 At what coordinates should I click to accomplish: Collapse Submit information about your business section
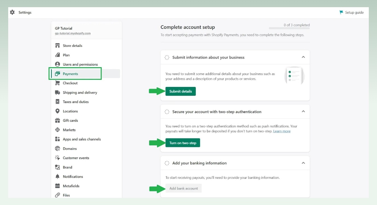click(x=303, y=57)
